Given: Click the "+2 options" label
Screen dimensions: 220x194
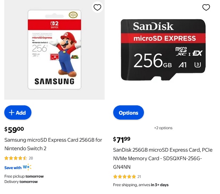Looking at the screenshot, I should 163,128.
